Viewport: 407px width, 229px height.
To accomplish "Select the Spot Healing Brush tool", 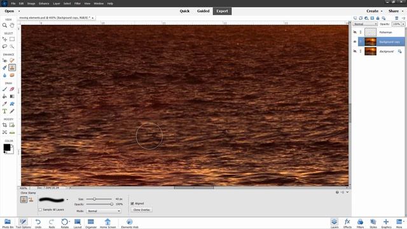I will [x=12, y=60].
